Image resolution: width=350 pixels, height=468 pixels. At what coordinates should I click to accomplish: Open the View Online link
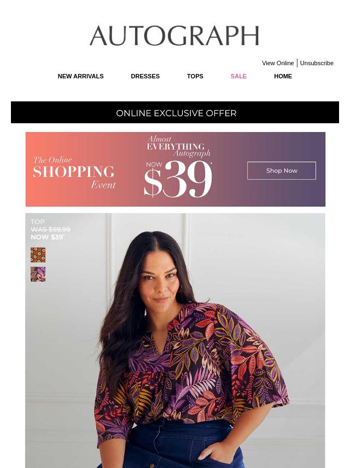tap(278, 63)
